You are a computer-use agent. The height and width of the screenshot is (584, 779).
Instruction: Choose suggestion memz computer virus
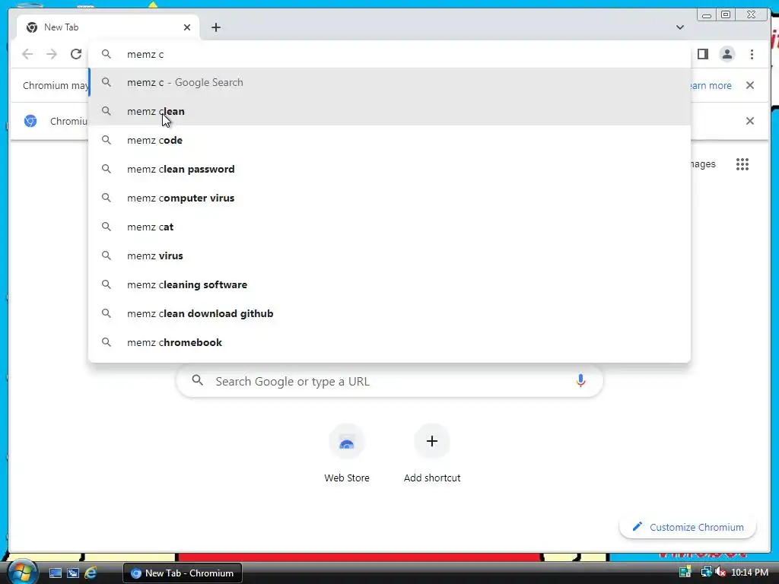[389, 198]
